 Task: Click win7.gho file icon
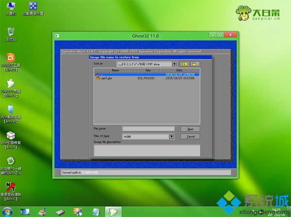click(x=98, y=78)
